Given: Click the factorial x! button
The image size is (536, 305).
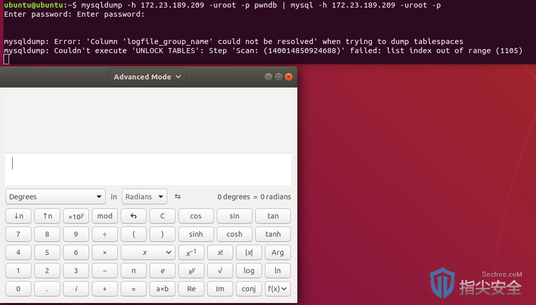Looking at the screenshot, I should tap(220, 252).
